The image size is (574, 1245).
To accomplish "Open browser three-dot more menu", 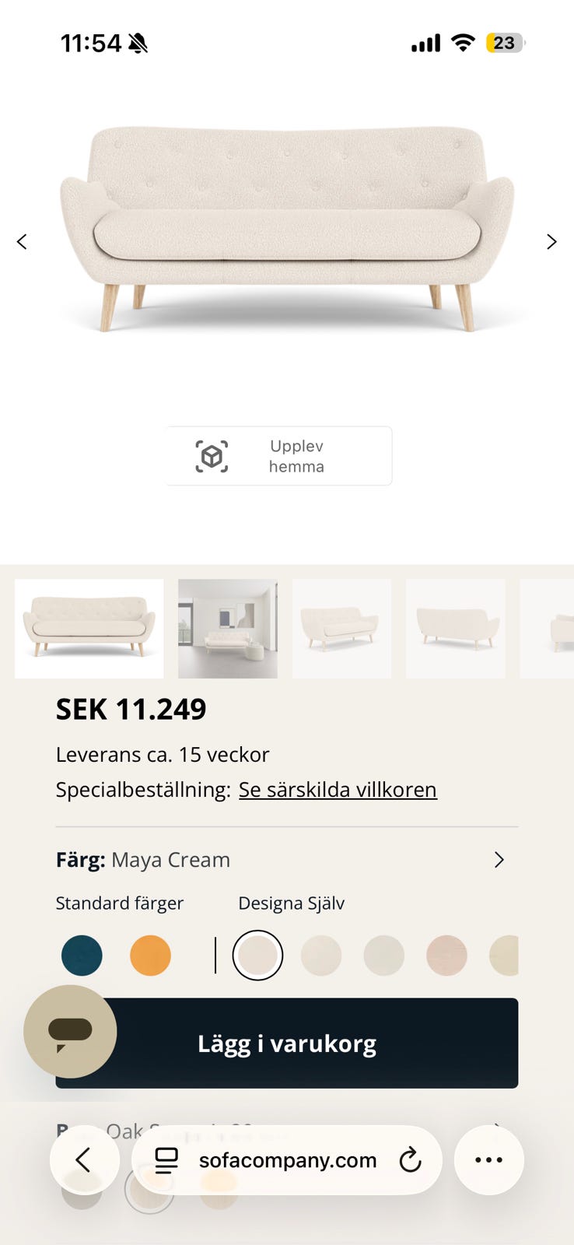I will click(x=488, y=1159).
